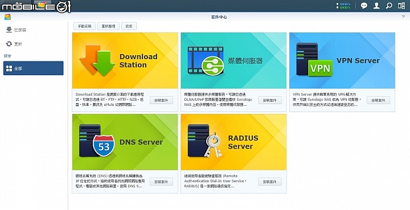This screenshot has width=410, height=210.
Task: Install 媒體伺服器 with its 安裝套件 button
Action: (270, 100)
